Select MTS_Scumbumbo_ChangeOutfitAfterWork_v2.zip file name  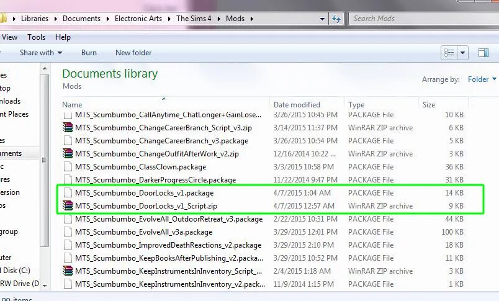[157, 154]
